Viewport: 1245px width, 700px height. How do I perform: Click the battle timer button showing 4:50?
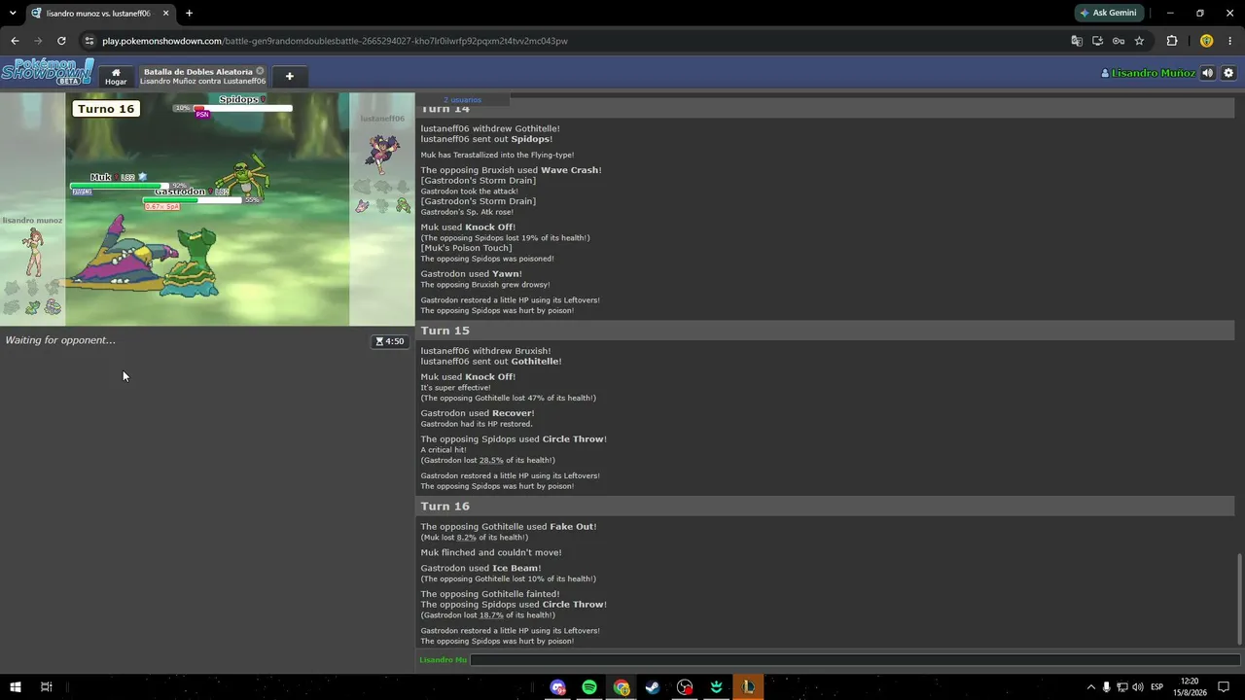(x=390, y=341)
